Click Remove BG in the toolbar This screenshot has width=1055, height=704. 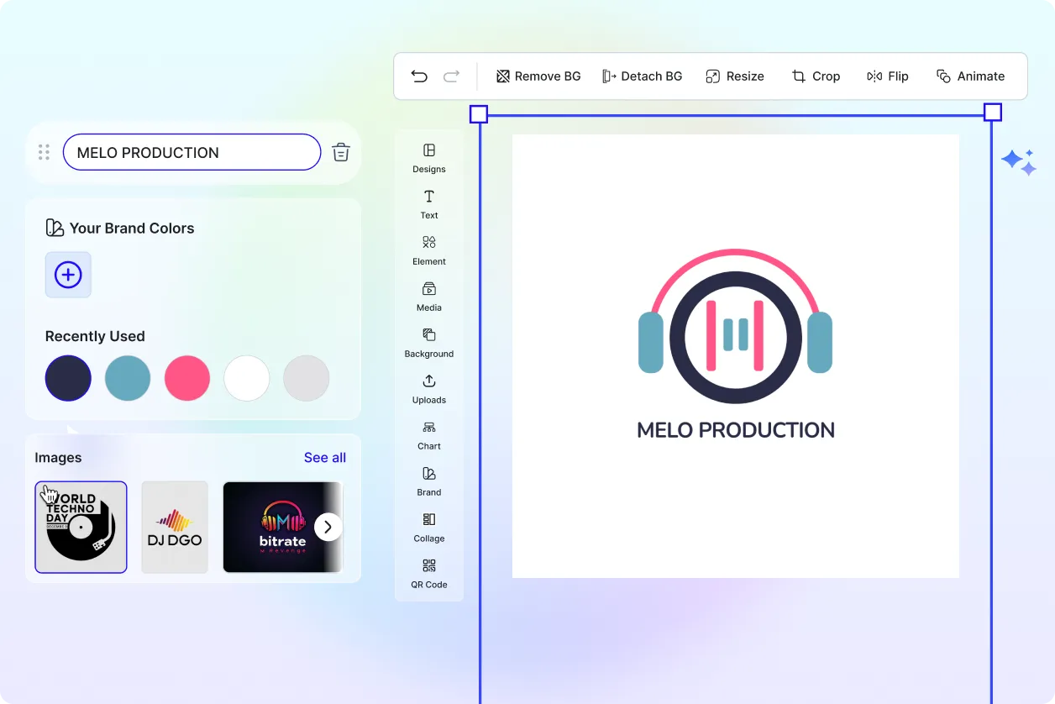tap(538, 76)
